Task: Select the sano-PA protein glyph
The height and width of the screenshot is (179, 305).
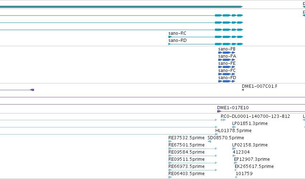Action: pos(227,60)
